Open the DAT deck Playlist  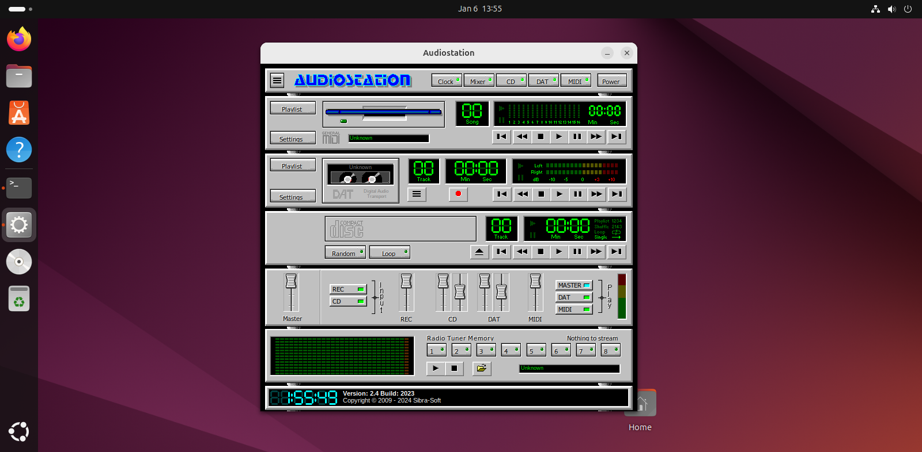(x=293, y=165)
